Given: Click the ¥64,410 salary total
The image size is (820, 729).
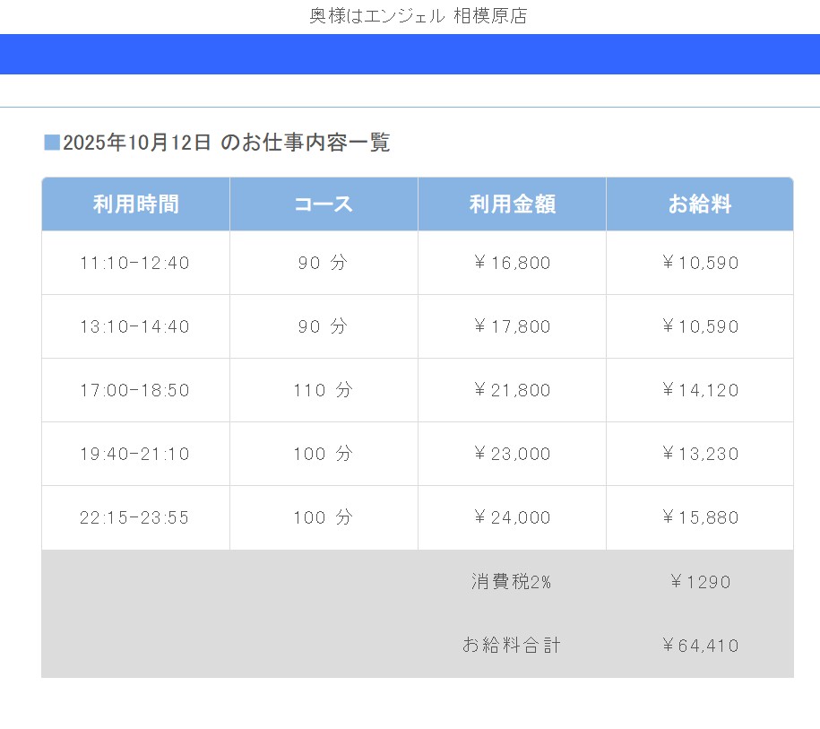Looking at the screenshot, I should pyautogui.click(x=700, y=646).
